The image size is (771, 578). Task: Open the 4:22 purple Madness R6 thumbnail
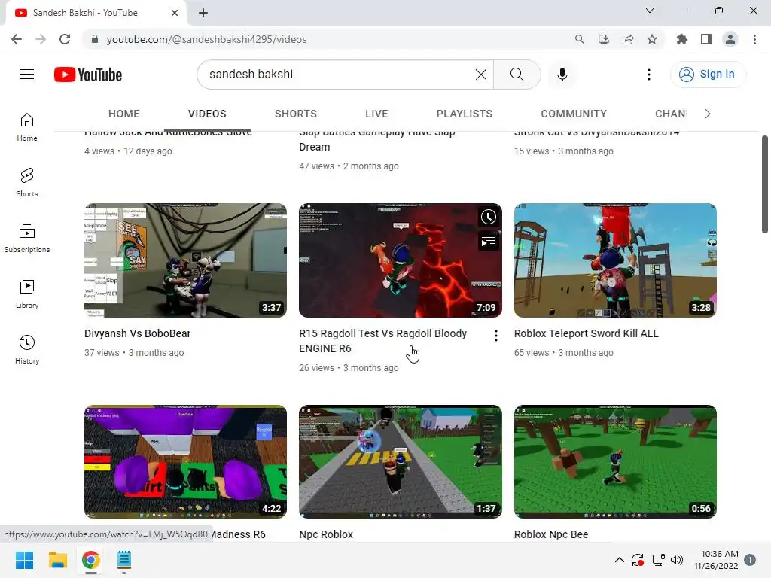(x=185, y=461)
